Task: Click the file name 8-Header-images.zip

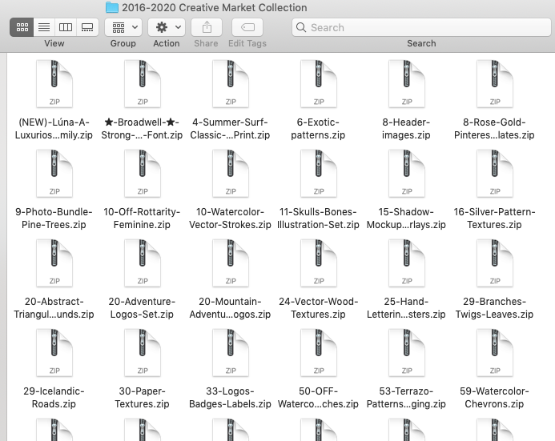Action: (406, 128)
